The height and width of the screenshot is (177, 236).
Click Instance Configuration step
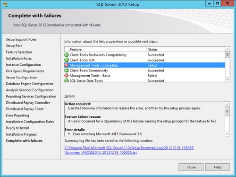click(23, 65)
